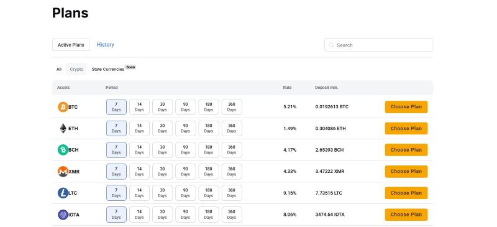
Task: Choose Plan for XMR
Action: 406,172
